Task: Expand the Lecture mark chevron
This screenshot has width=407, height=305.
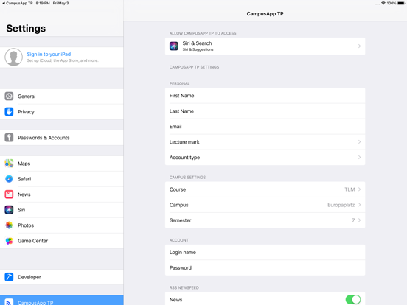Action: tap(359, 142)
